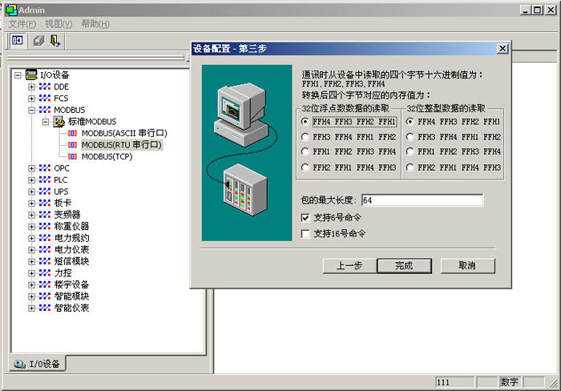561x391 pixels.
Task: Click the gray stacked-pages toolbar icon
Action: click(x=38, y=40)
